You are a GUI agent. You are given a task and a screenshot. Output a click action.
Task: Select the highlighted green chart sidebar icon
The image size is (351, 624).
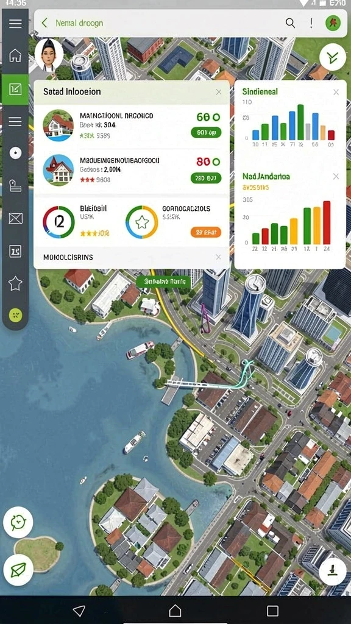click(x=15, y=89)
